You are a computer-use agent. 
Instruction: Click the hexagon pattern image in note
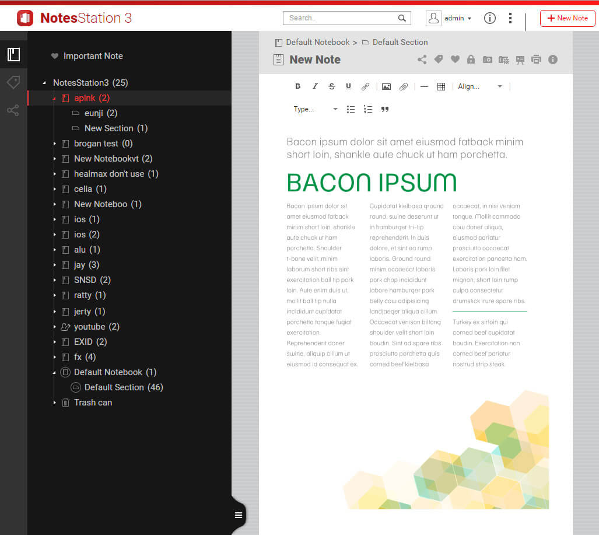tap(446, 449)
